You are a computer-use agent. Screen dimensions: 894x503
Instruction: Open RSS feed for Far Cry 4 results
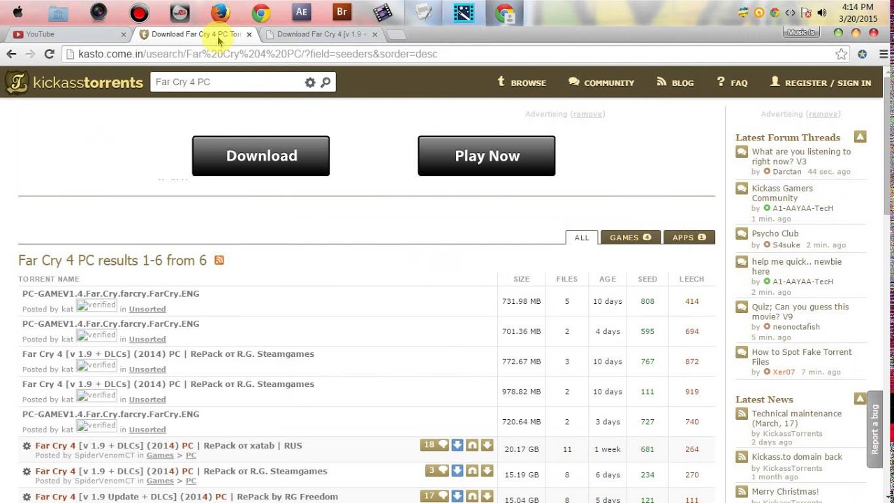(219, 260)
